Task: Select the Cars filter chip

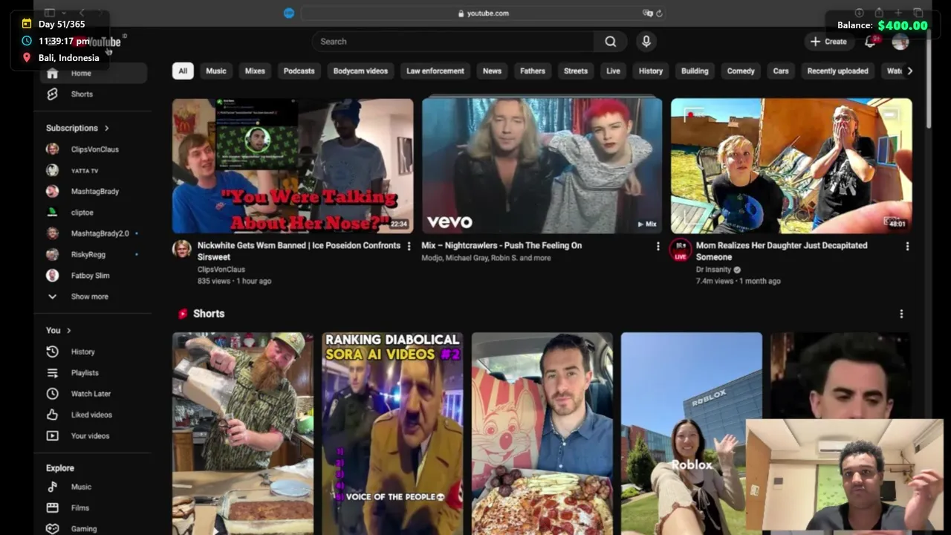Action: 781,71
